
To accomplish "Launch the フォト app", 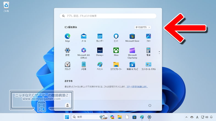I will point(148,38).
